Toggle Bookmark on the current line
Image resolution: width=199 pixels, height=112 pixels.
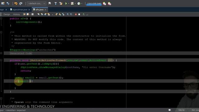63,14
